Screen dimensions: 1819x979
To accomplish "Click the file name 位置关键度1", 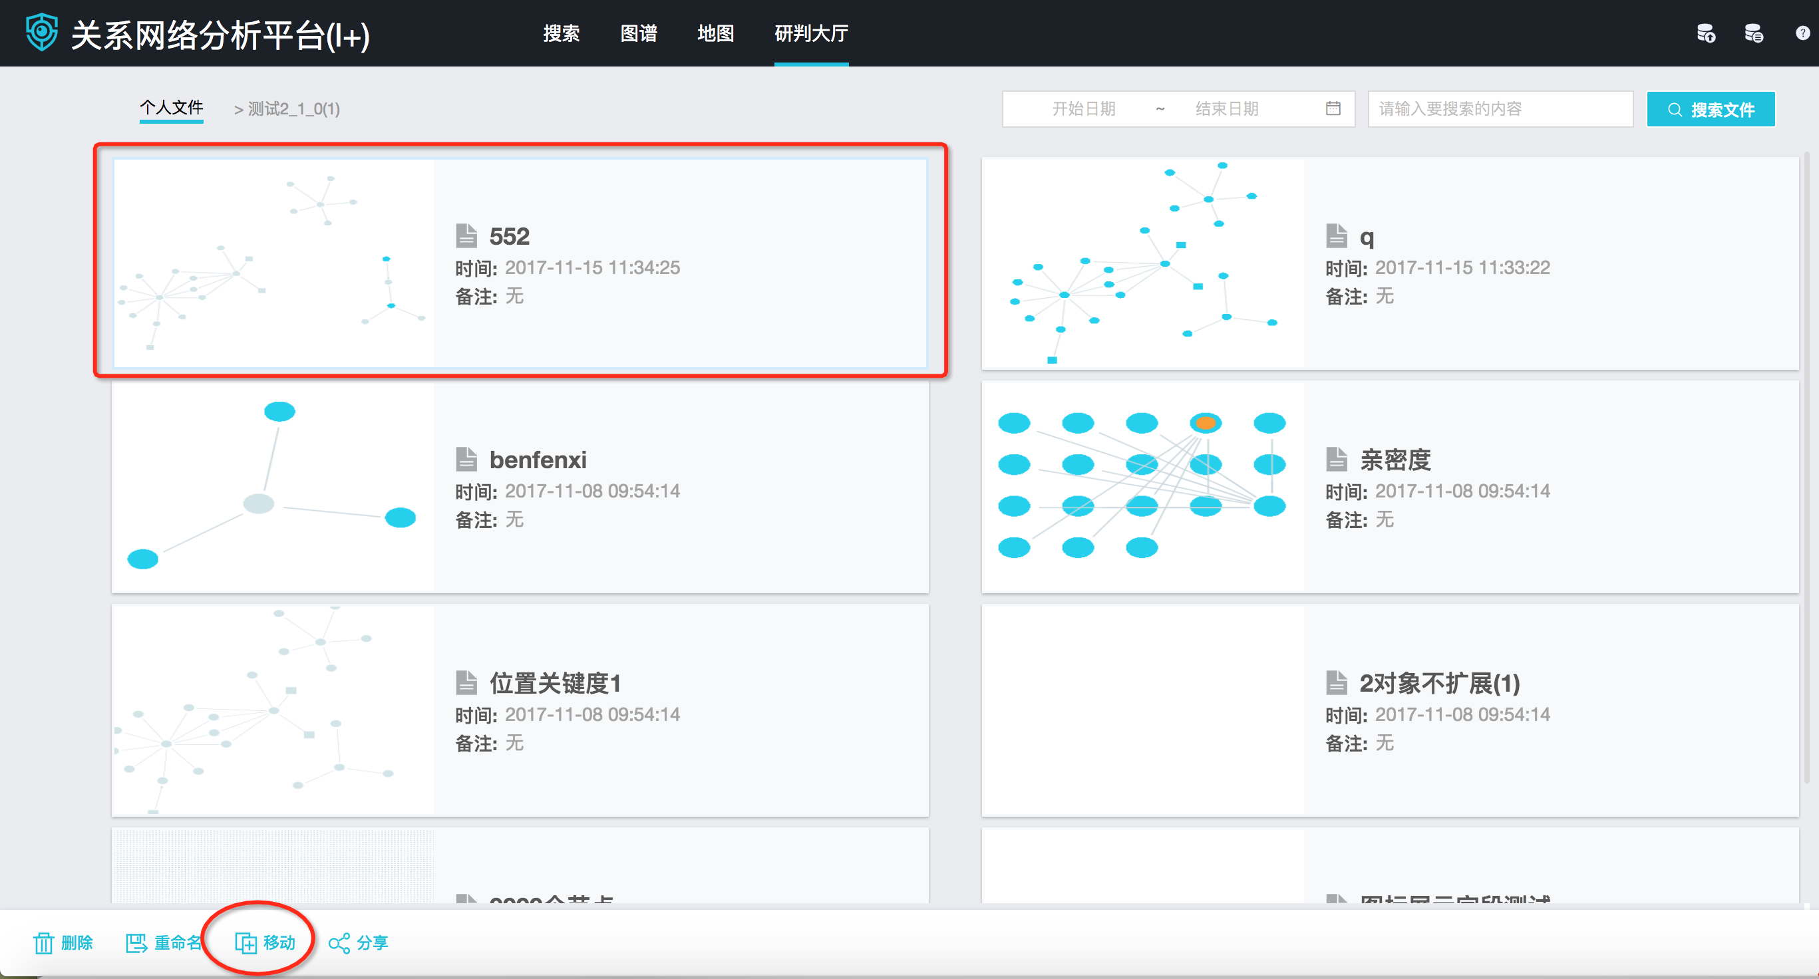I will [555, 683].
